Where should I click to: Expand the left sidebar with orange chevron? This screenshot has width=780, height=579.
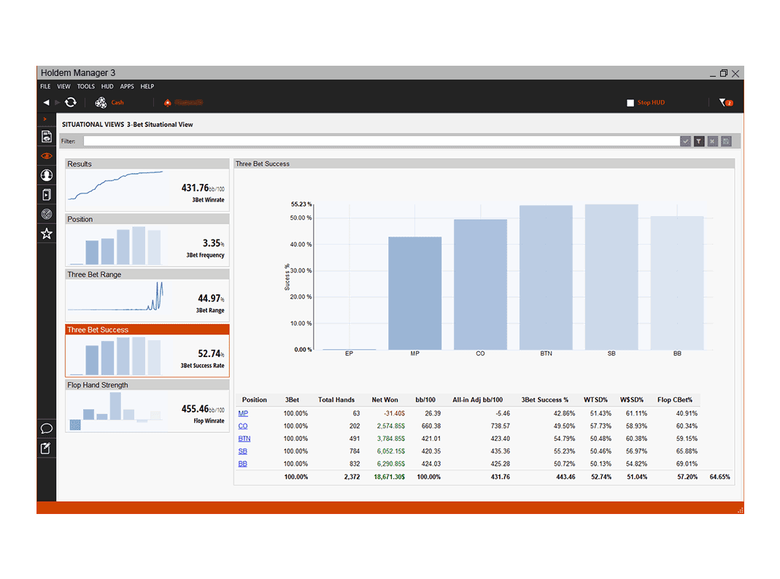(x=45, y=119)
